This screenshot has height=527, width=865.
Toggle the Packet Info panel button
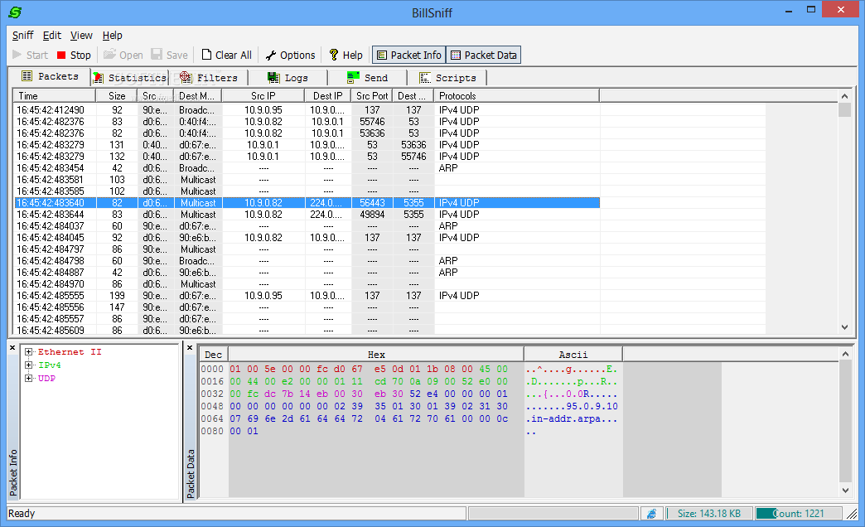408,55
